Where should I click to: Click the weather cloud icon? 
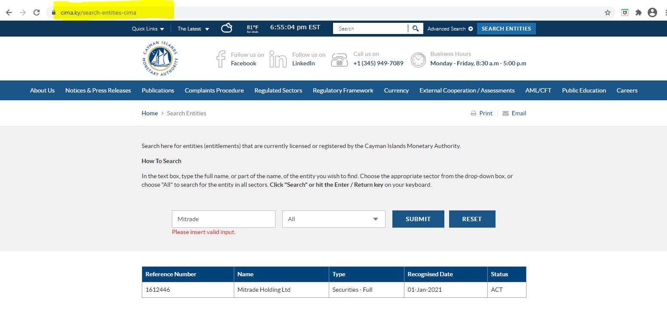[x=226, y=28]
